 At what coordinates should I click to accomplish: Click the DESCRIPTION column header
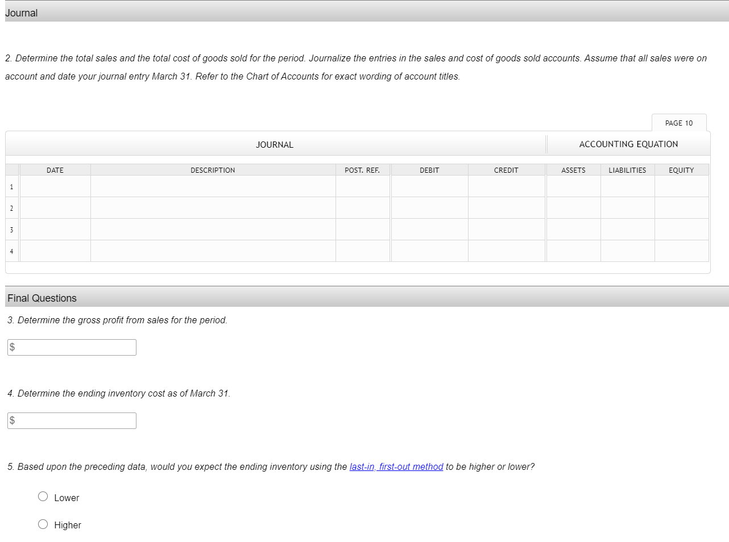point(213,170)
